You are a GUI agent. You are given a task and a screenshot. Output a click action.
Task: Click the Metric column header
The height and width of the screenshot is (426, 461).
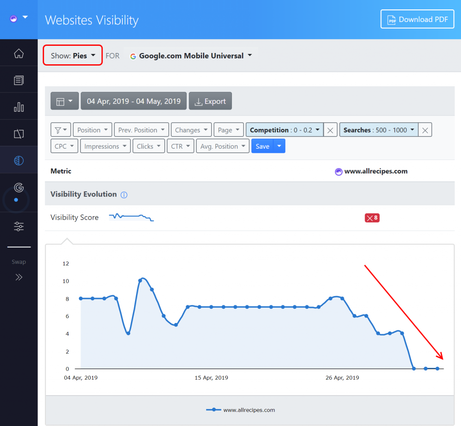pos(61,171)
